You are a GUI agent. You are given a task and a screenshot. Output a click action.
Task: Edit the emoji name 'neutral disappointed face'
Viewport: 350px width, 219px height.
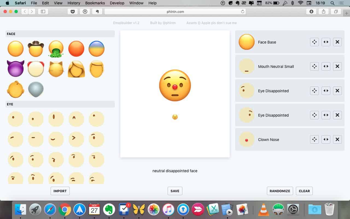[x=175, y=171]
